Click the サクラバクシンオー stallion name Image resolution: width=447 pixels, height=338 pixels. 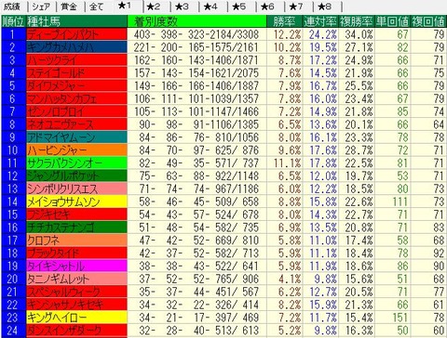coord(76,162)
